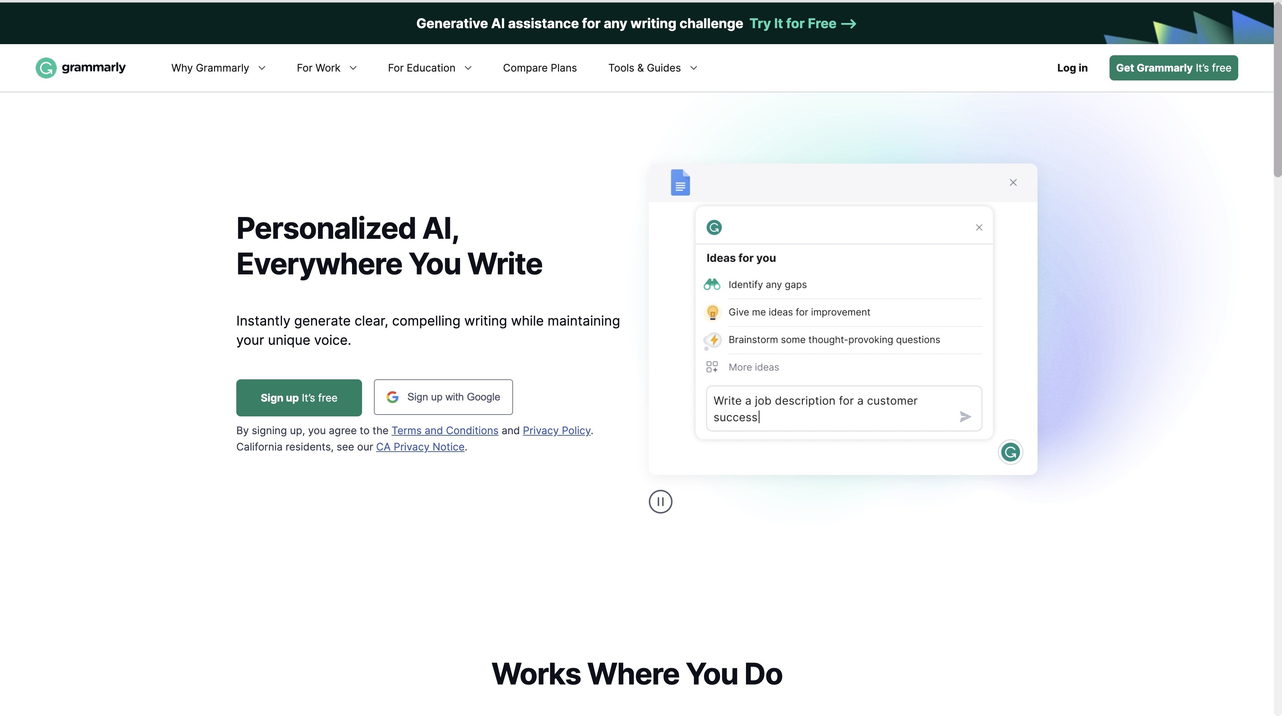1282x716 pixels.
Task: Click the Google icon in the sign up button
Action: (x=393, y=396)
